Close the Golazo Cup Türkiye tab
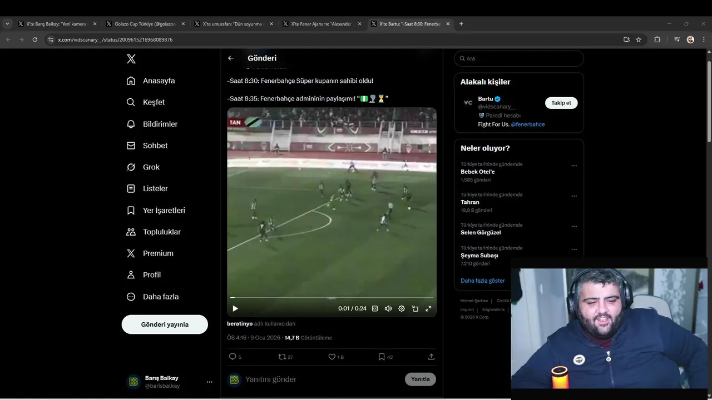The image size is (712, 400). (x=183, y=24)
